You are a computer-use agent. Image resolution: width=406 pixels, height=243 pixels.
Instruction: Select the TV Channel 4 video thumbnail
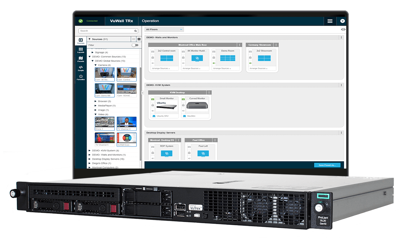(x=126, y=123)
